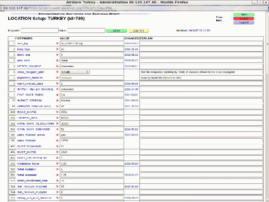Edit the explain field for class_navigator_order
The height and width of the screenshot is (202, 269).
click(201, 72)
